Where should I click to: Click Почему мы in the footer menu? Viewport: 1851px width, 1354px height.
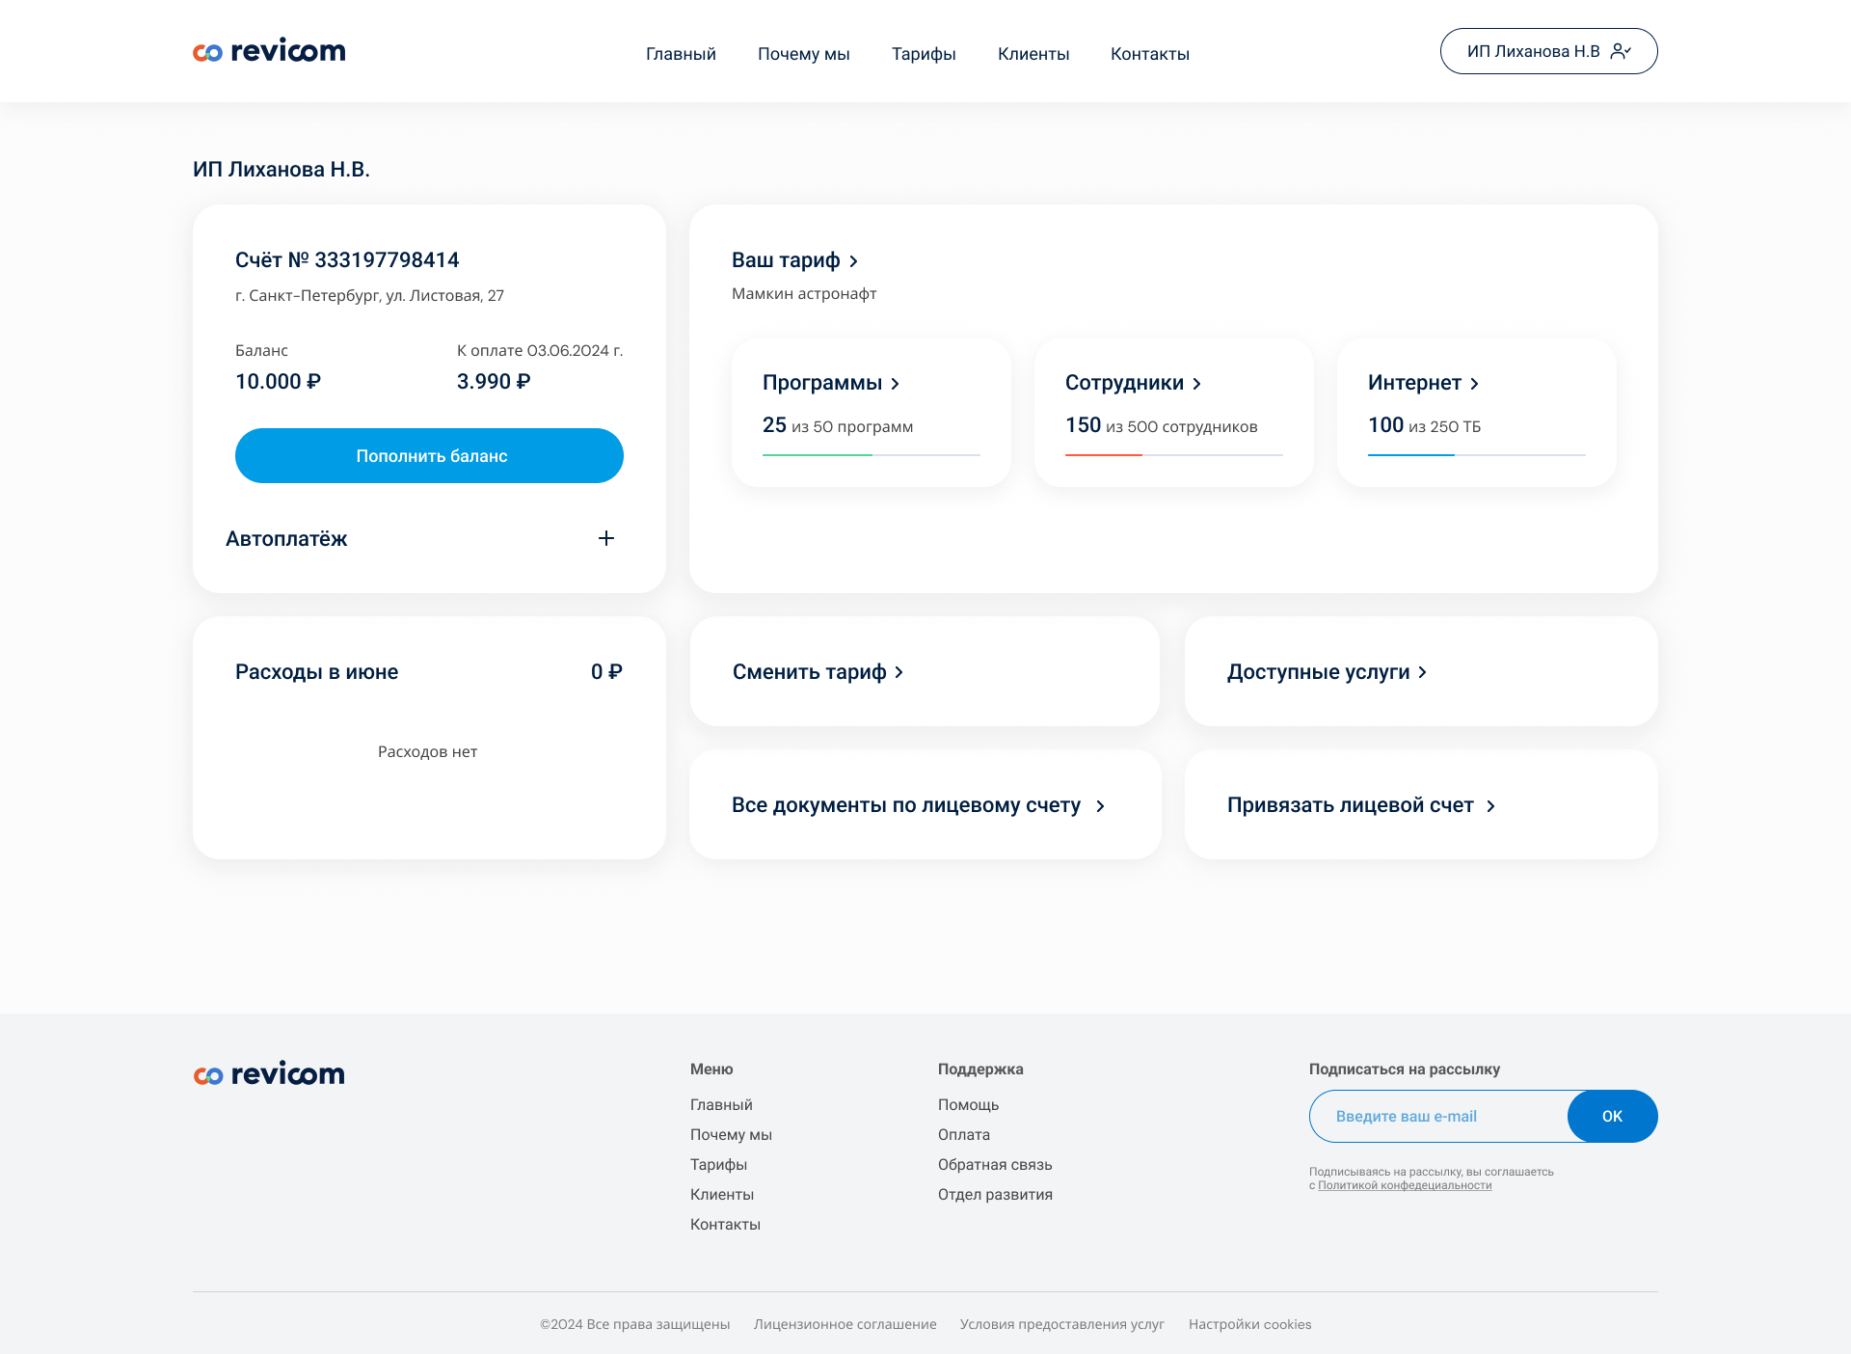click(x=731, y=1134)
